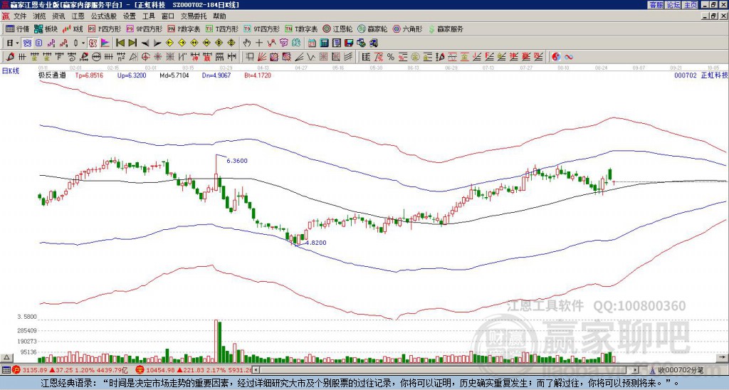Click the 10454.98 index reading
Viewport: 729px width, 390px height.
(159, 370)
